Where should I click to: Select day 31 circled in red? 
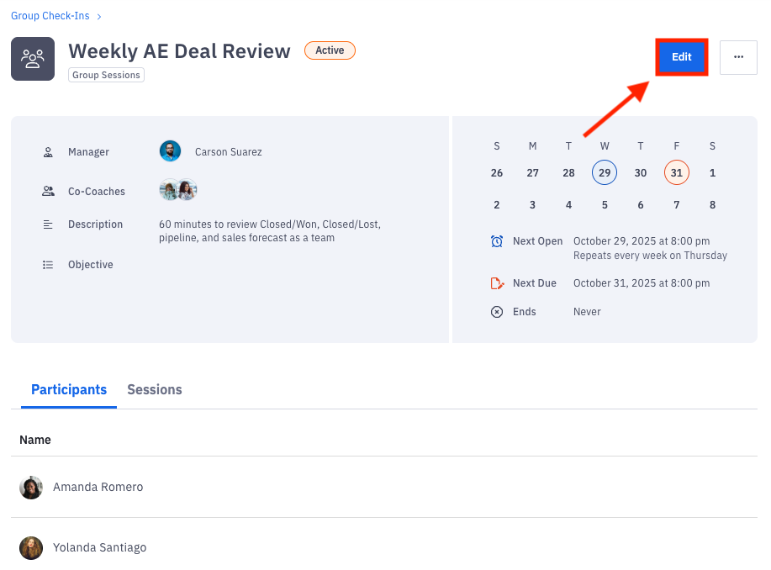[676, 173]
